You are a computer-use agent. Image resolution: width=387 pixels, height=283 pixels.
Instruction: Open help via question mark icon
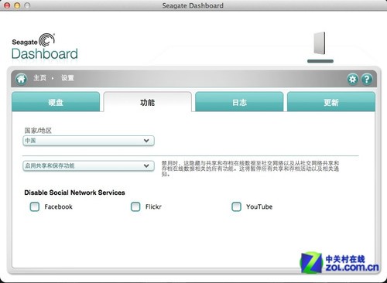coord(367,79)
